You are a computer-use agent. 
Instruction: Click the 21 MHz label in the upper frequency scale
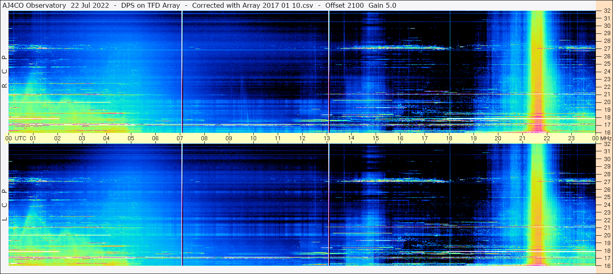(606, 94)
